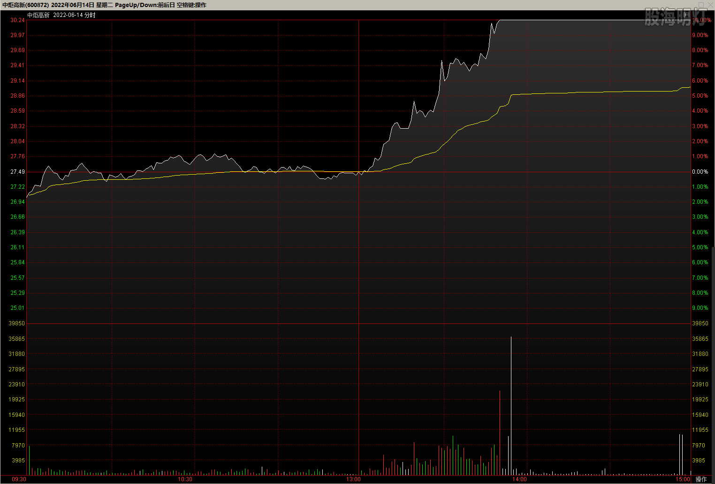Click the title bar text 中炬高新(600872)
The width and height of the screenshot is (715, 484).
25,5
